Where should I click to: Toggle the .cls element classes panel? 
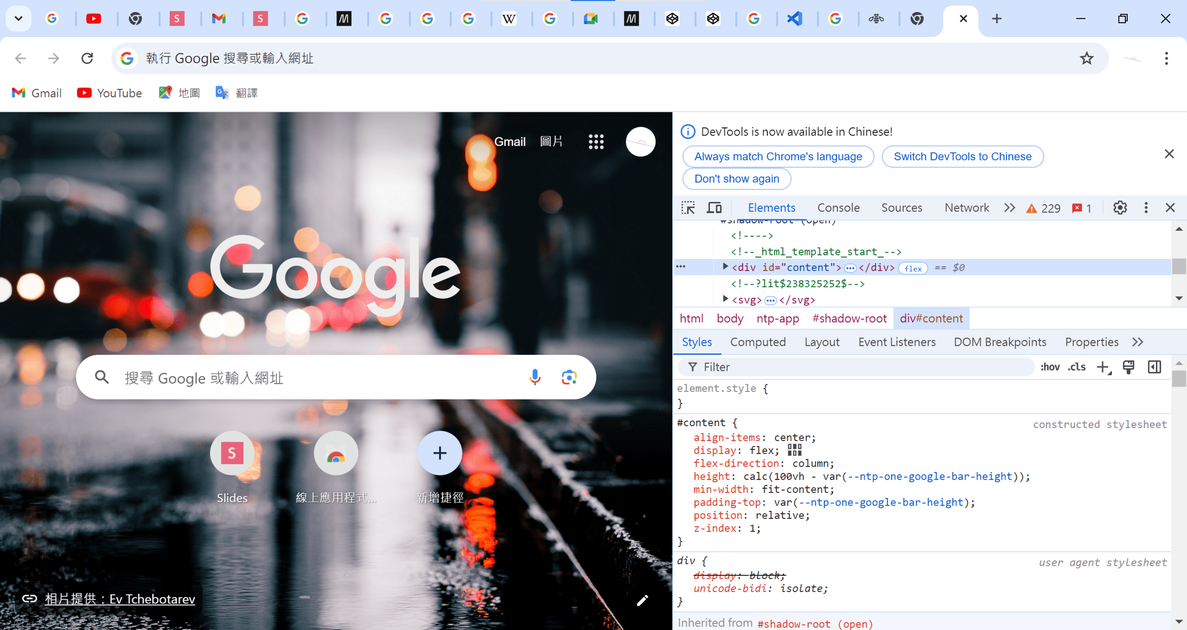click(x=1077, y=367)
